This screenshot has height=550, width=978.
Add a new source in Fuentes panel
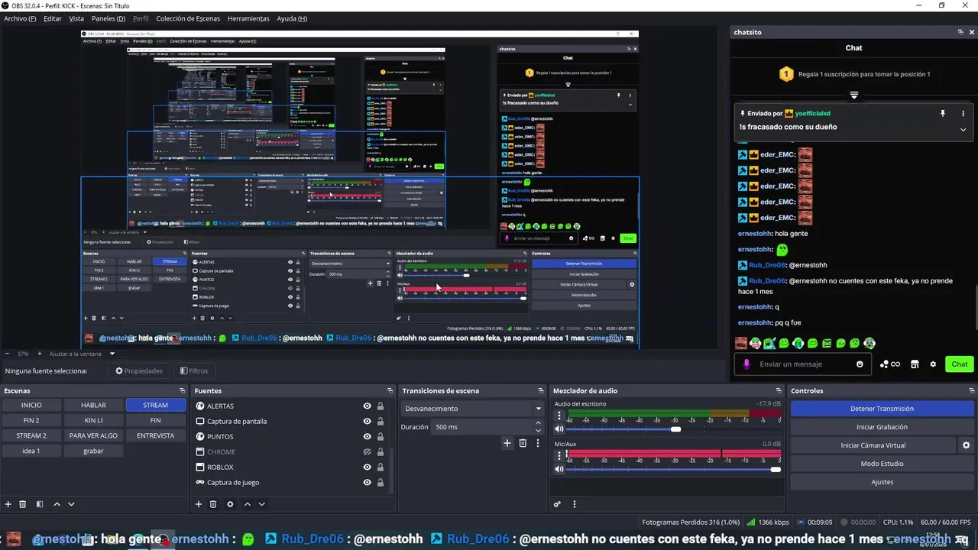(199, 504)
